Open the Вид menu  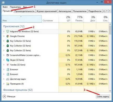(25, 7)
